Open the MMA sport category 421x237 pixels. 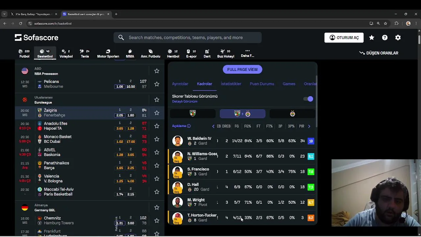[130, 54]
